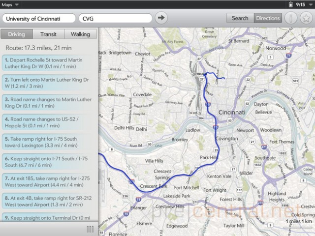Select step 9 Keep straight onto Terminal Dr
This screenshot has width=315, height=236.
48,217
